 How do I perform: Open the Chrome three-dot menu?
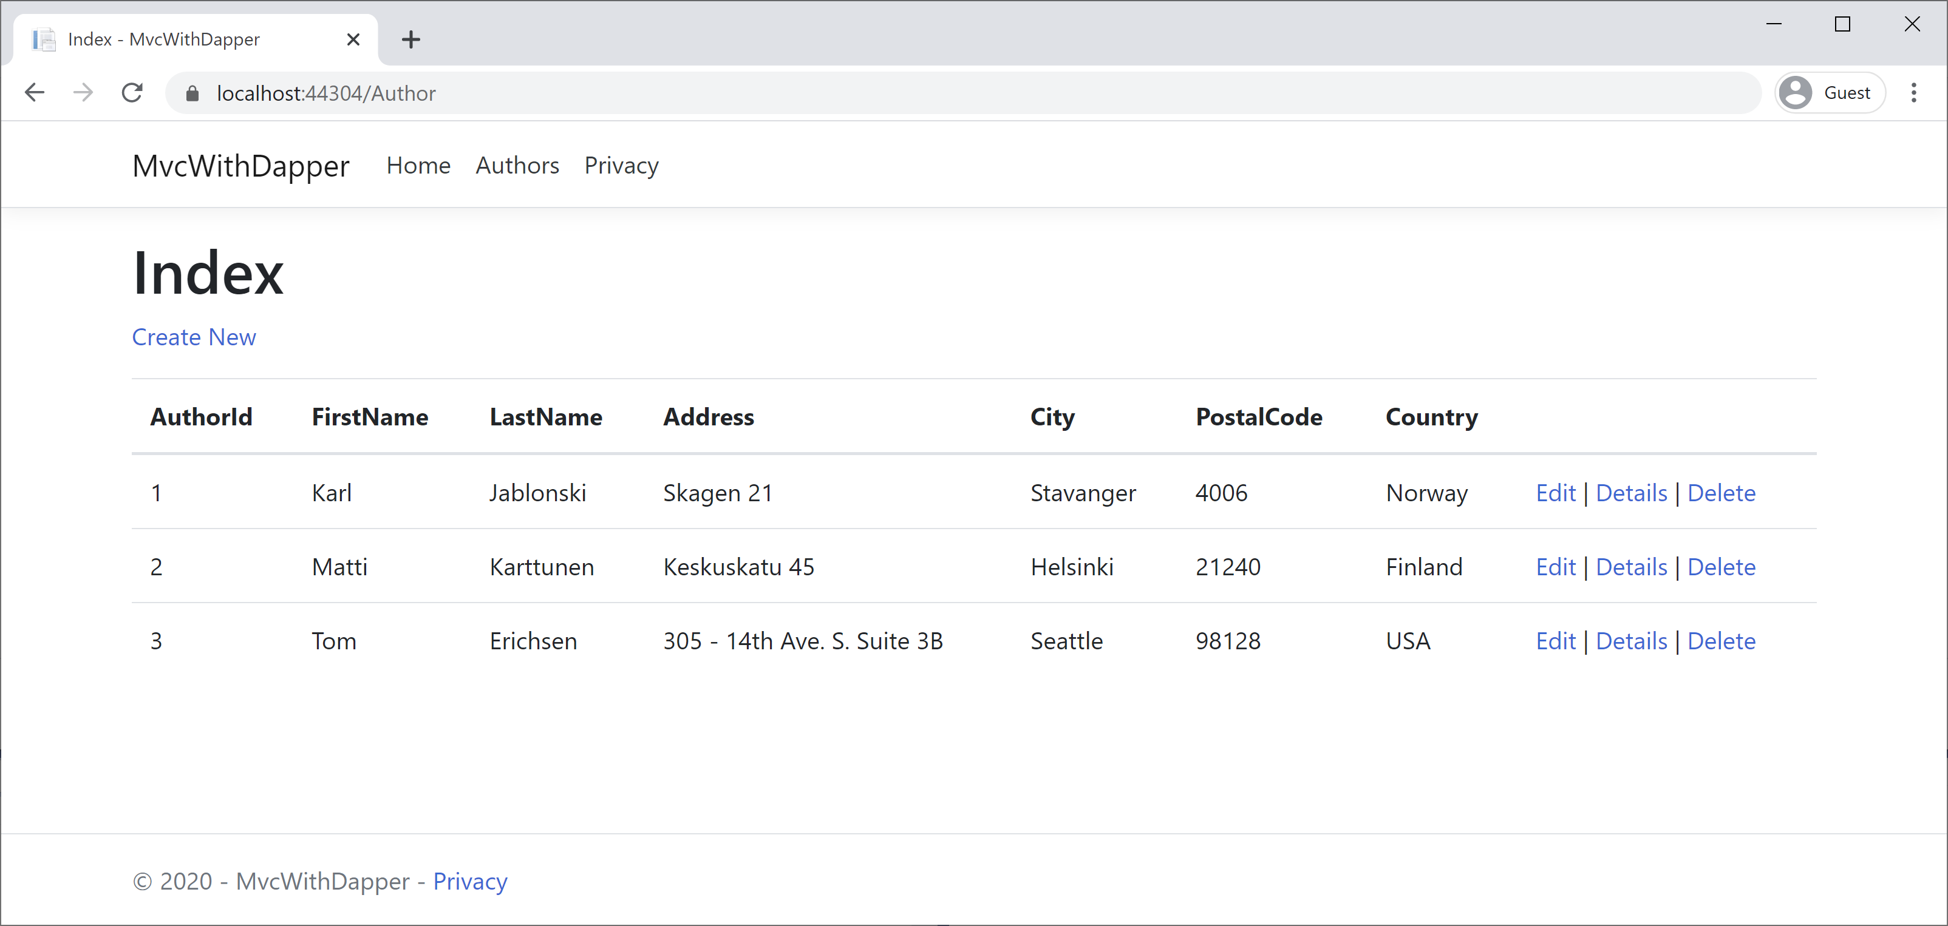coord(1913,93)
